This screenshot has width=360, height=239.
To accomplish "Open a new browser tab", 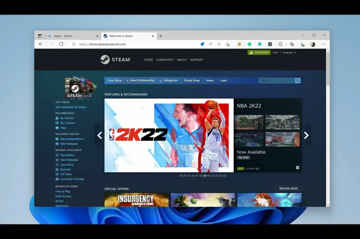I will pyautogui.click(x=161, y=36).
